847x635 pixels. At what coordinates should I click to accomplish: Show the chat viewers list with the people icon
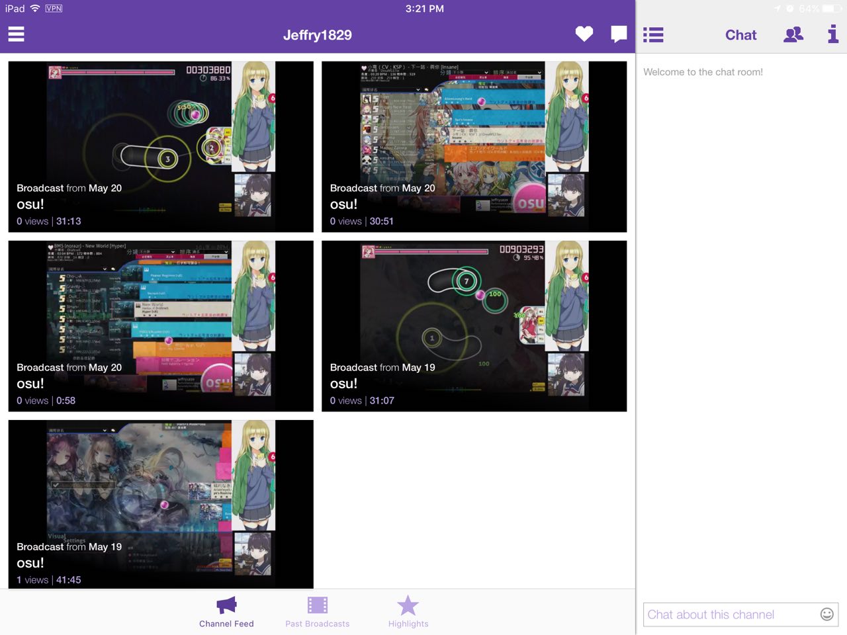click(x=793, y=34)
